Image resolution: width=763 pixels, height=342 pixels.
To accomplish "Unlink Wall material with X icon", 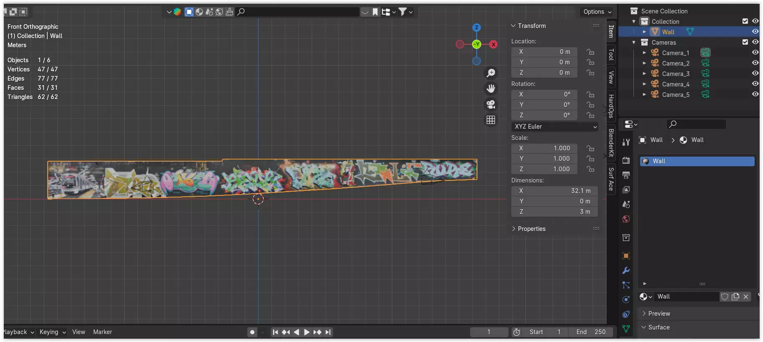I will click(x=746, y=296).
